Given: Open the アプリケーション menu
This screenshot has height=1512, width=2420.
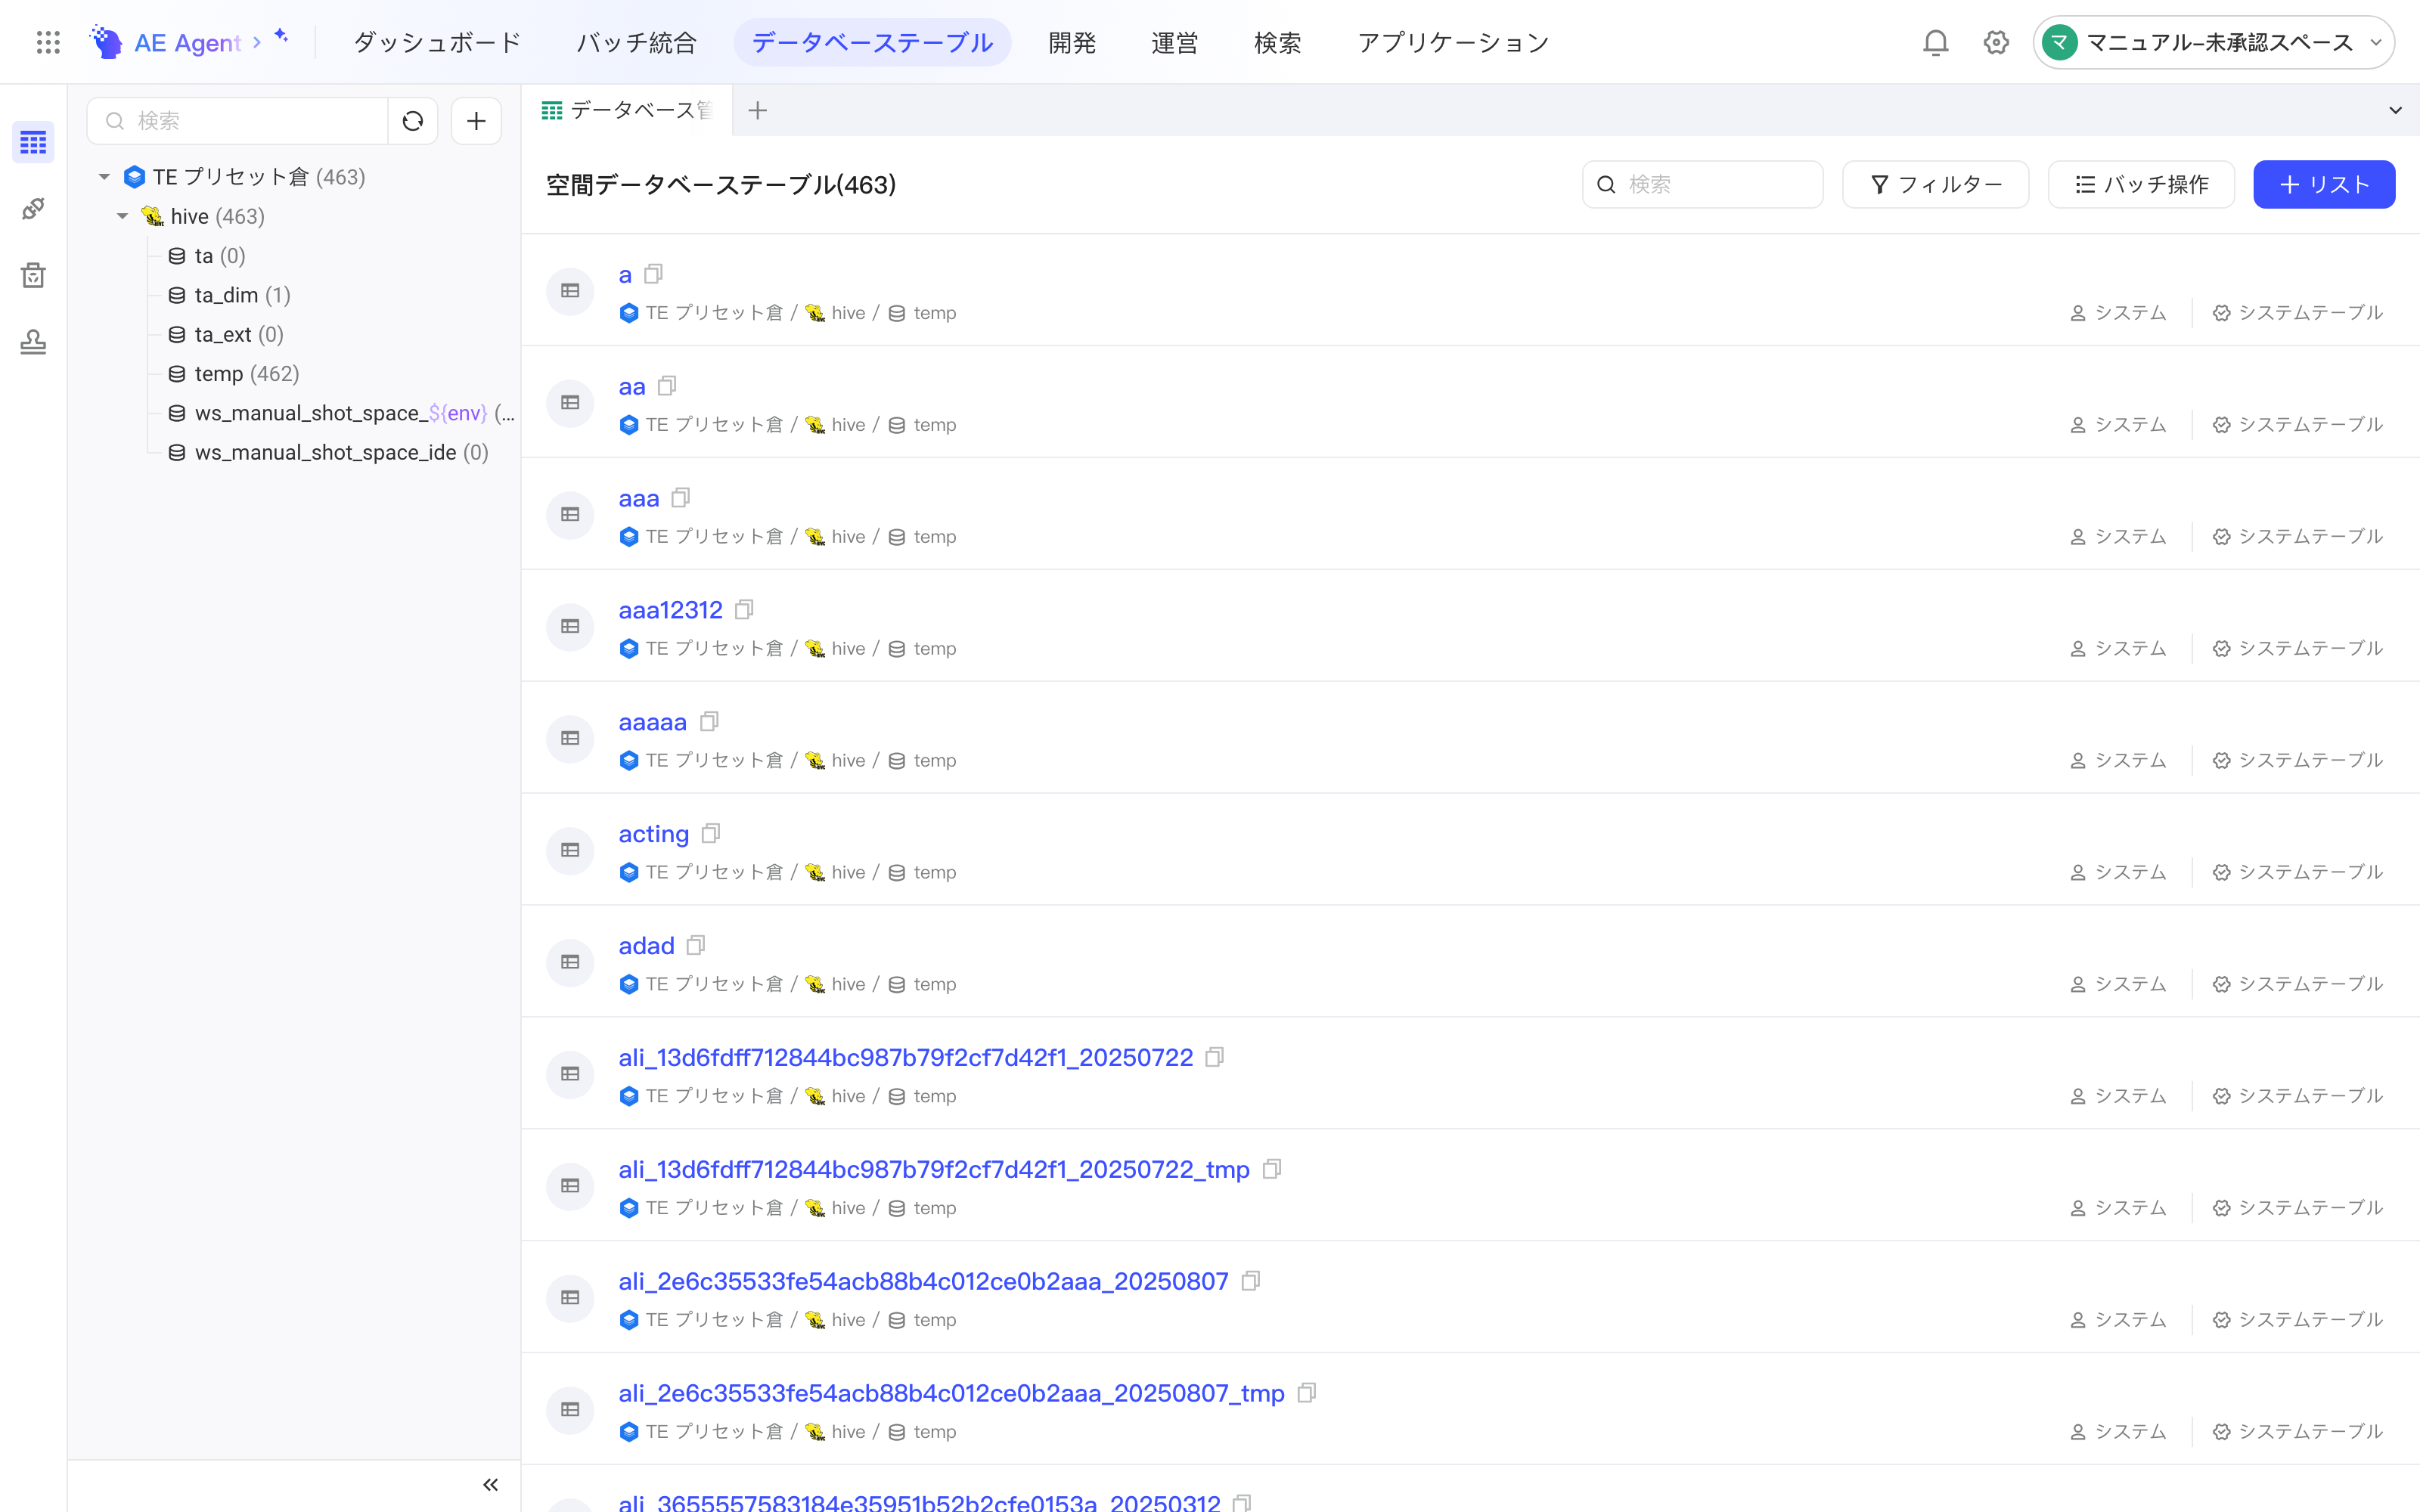Looking at the screenshot, I should 1453,42.
